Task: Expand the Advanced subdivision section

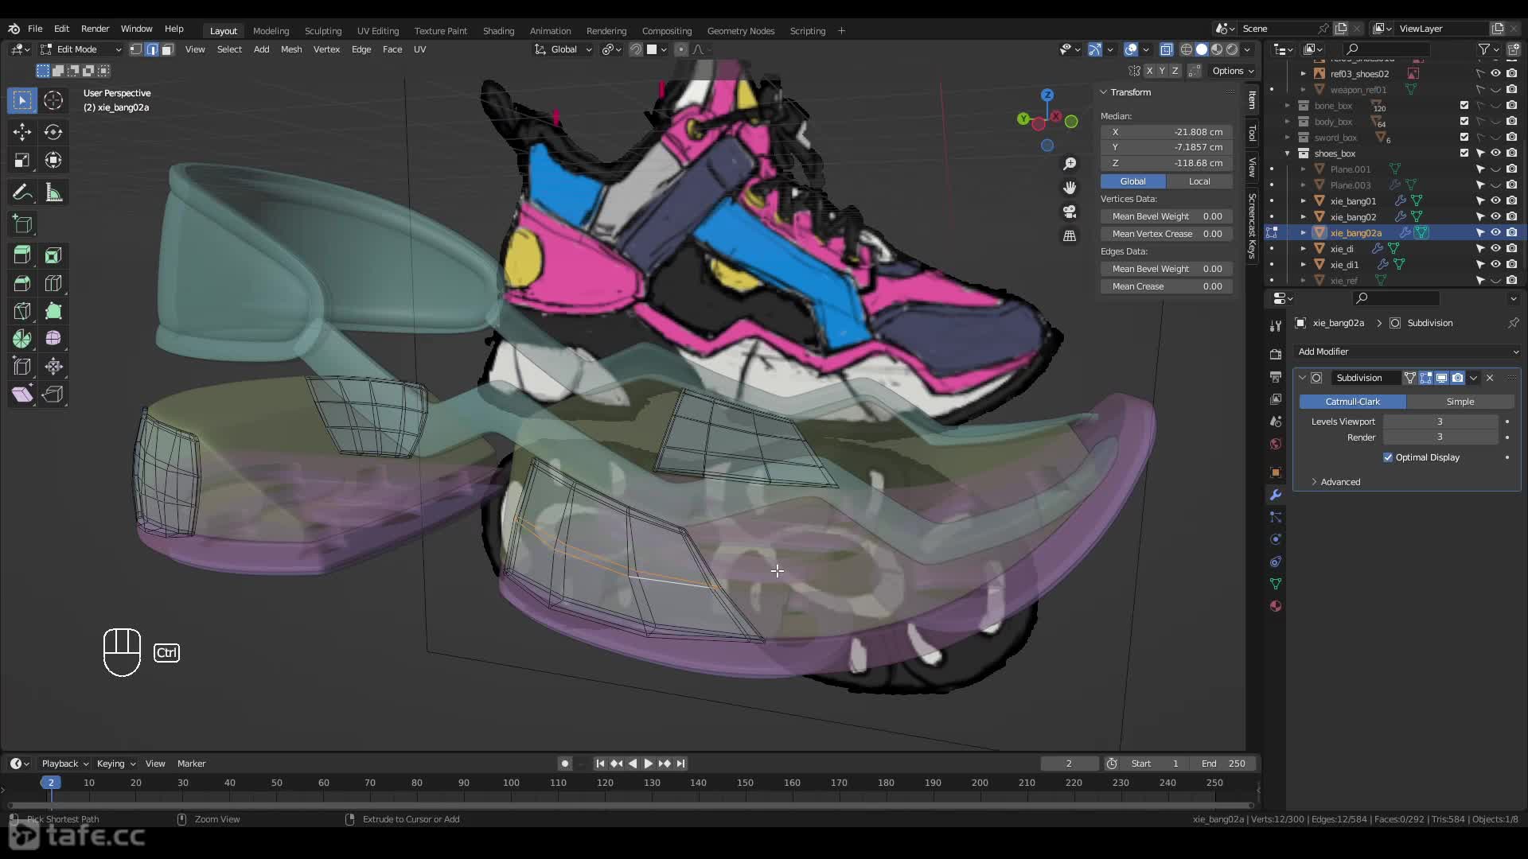Action: click(x=1339, y=482)
